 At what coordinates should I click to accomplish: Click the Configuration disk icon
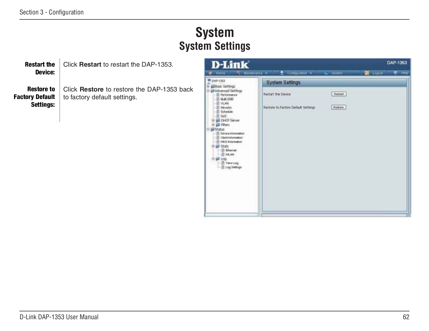282,73
